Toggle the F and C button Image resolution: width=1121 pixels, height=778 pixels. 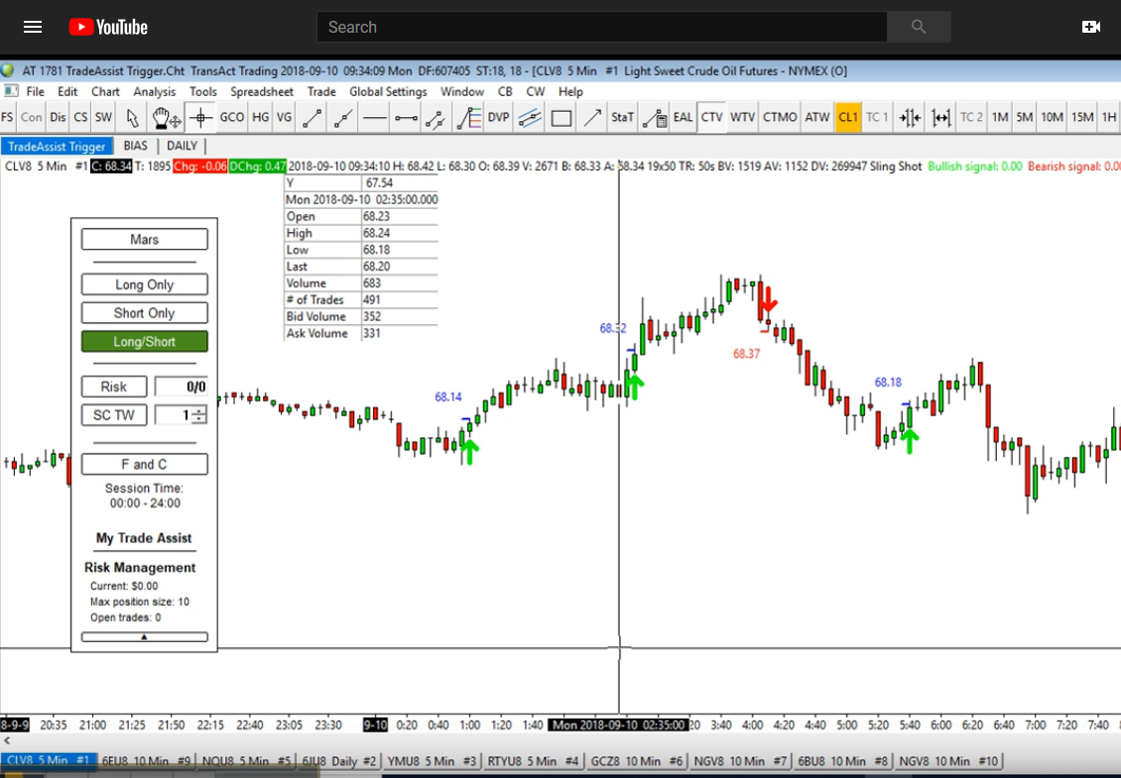coord(145,465)
